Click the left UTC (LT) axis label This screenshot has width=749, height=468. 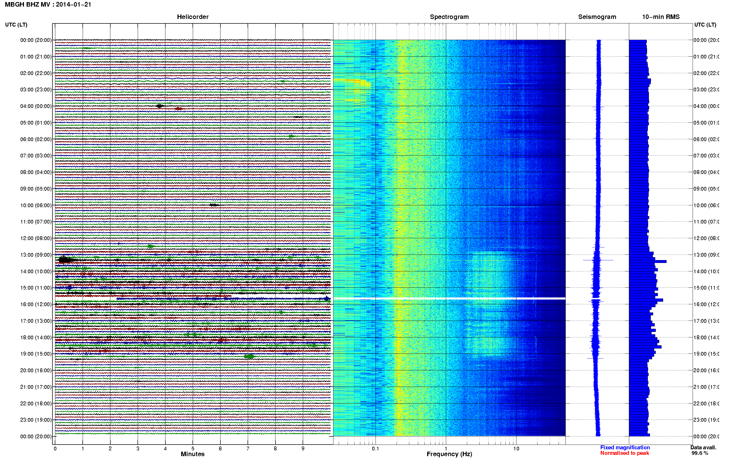pos(16,25)
